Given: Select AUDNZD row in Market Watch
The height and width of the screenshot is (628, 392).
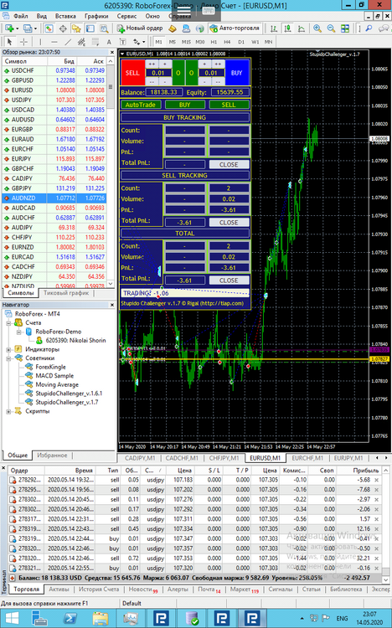Looking at the screenshot, I should click(54, 198).
